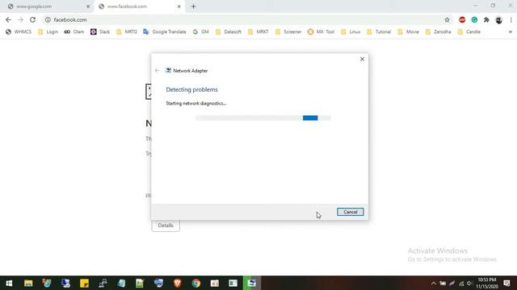Click the purple feather tray icon

[452, 284]
